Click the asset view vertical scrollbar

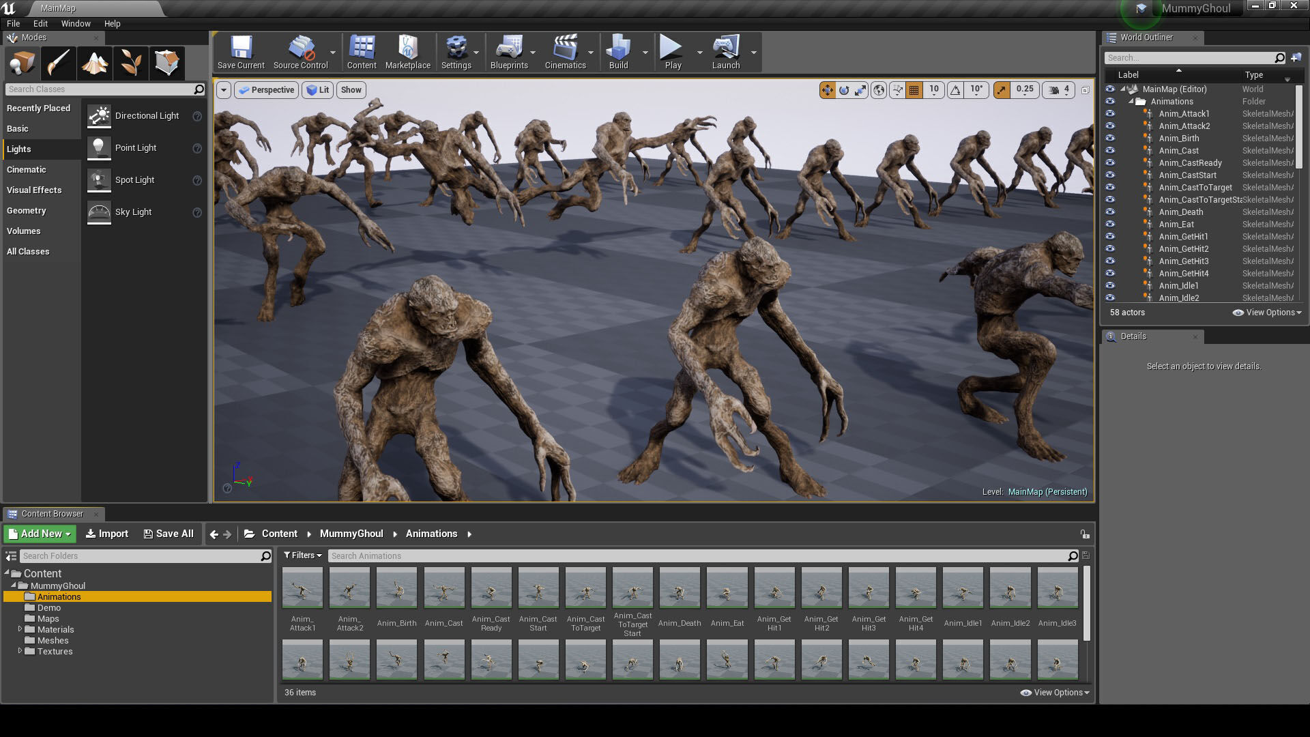[1086, 604]
